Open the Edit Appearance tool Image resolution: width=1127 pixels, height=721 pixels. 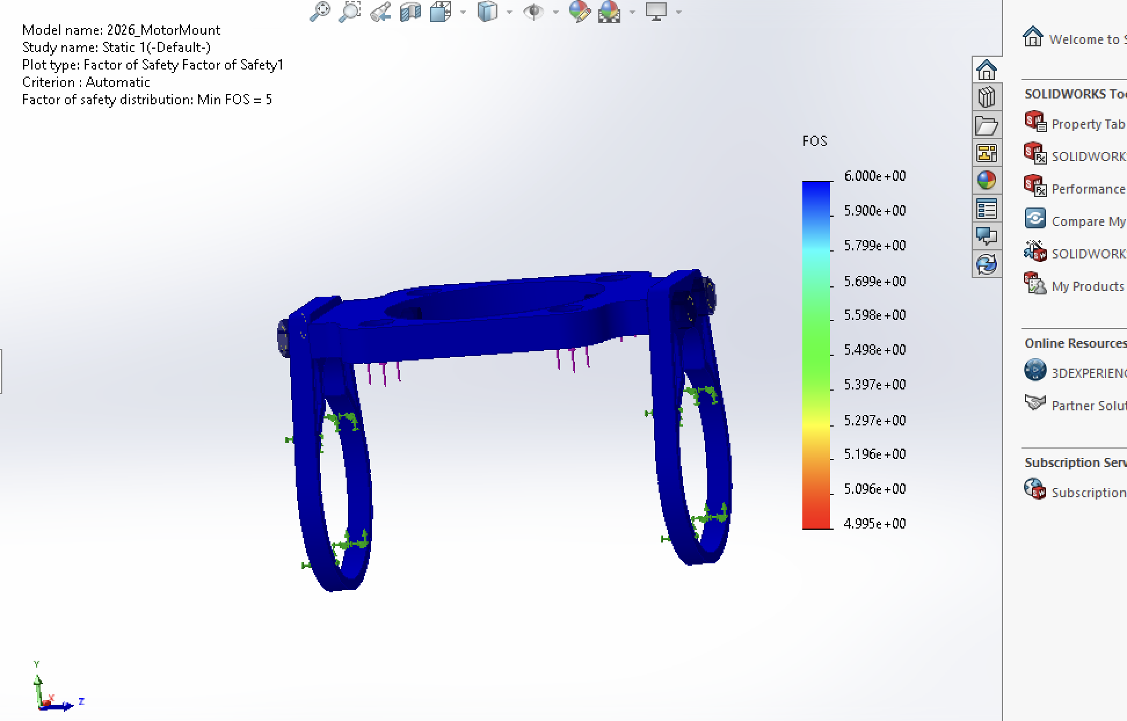coord(579,11)
